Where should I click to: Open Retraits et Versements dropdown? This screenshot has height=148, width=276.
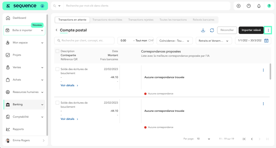214,41
